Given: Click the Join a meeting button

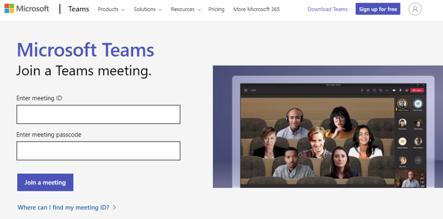Looking at the screenshot, I should point(45,182).
